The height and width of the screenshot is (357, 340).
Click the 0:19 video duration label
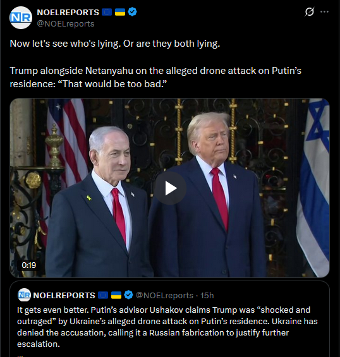(x=28, y=265)
